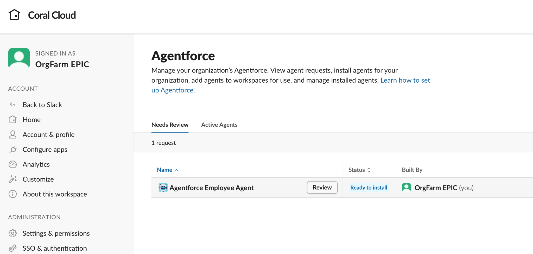Screen dimensions: 533x254
Task: Click the Settings & permissions gear icon
Action: 12,233
